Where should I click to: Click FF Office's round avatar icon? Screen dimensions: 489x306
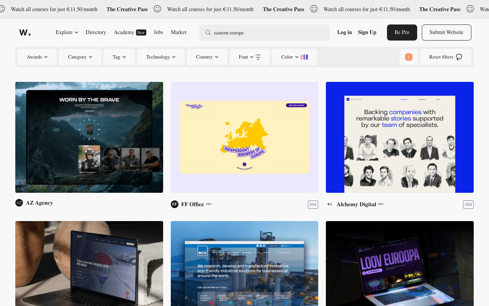[x=175, y=204]
